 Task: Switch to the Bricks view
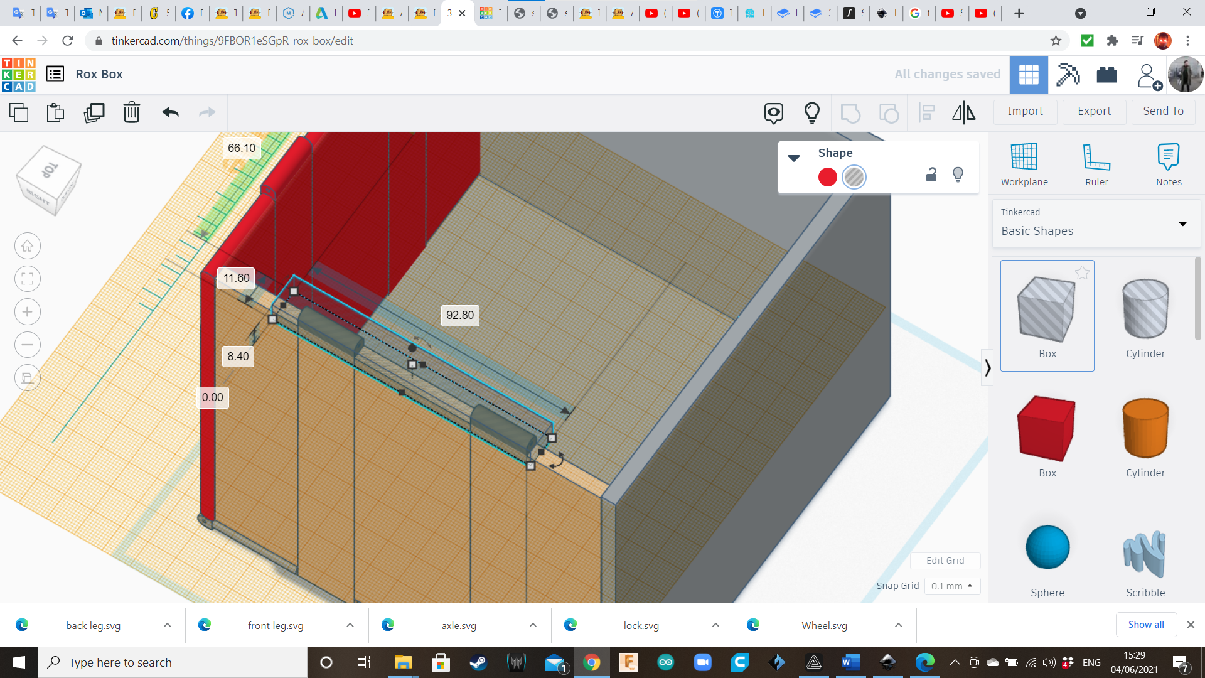[x=1106, y=75]
